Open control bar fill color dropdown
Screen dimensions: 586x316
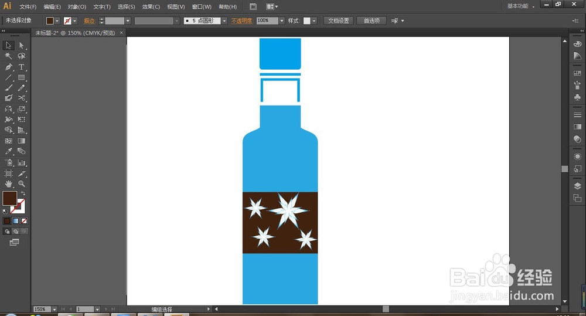[57, 21]
